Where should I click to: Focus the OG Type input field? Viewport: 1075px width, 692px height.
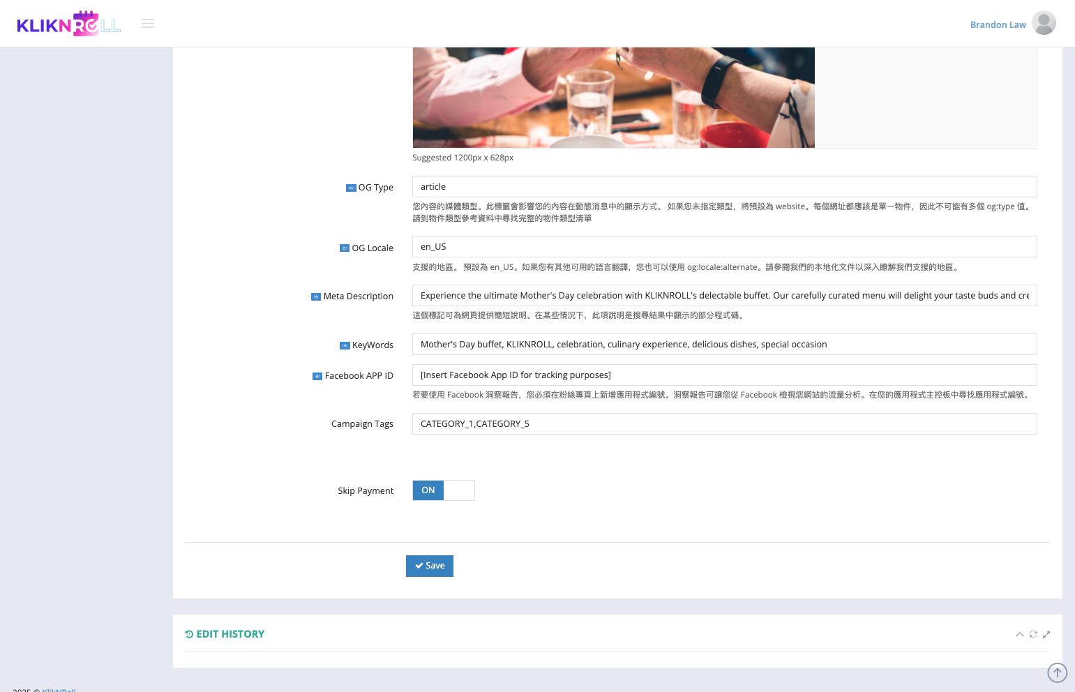[x=724, y=187]
